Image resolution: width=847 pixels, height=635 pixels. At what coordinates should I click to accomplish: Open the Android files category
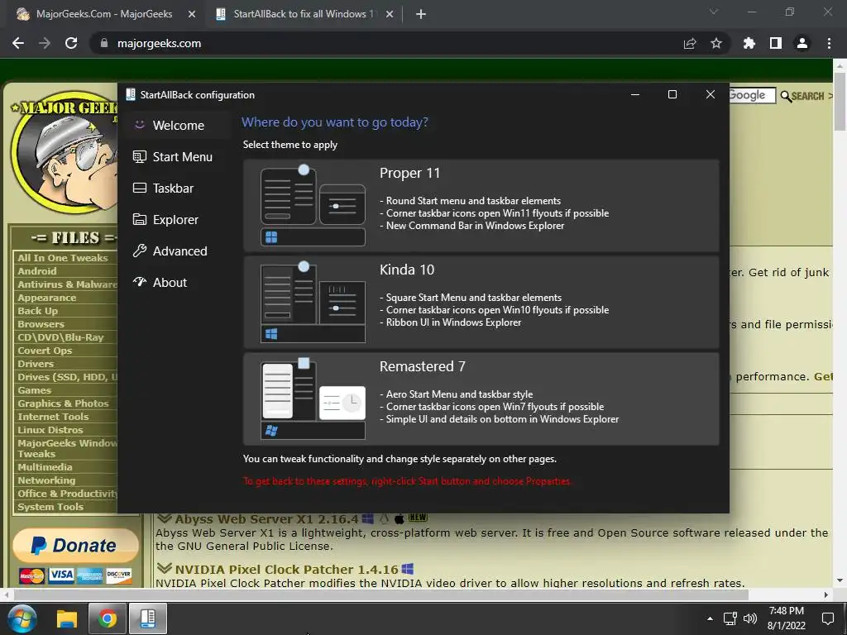(x=36, y=271)
